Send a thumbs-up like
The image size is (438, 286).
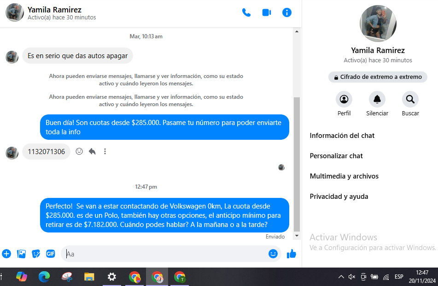pyautogui.click(x=291, y=254)
